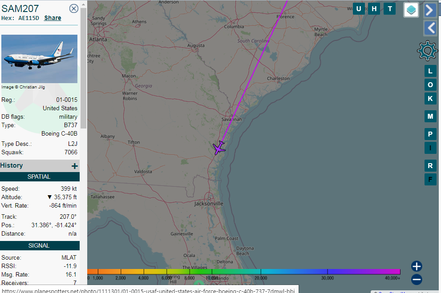Toggle the O button on map sidebar
The image size is (441, 293).
(x=430, y=85)
